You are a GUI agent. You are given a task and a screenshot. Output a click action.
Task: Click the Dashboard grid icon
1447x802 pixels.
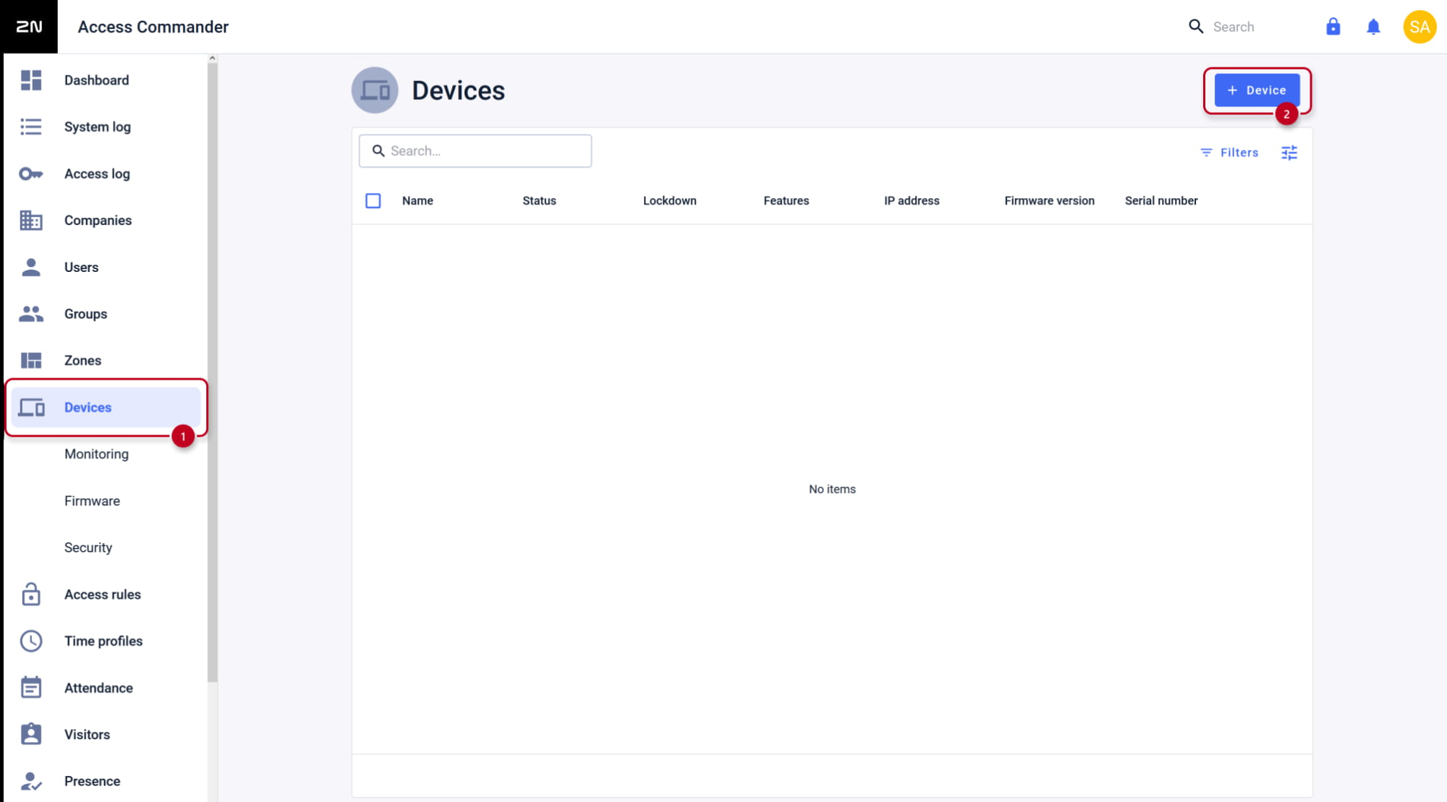31,80
